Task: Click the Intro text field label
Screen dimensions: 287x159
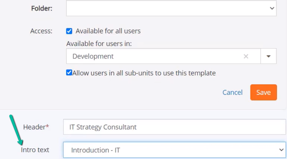Action: pyautogui.click(x=35, y=150)
